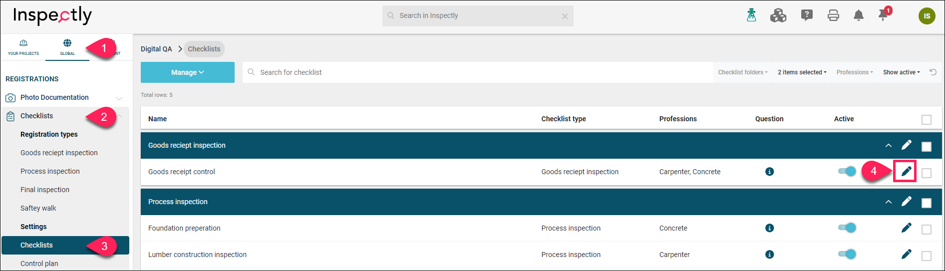Open the help question mark icon

(807, 15)
